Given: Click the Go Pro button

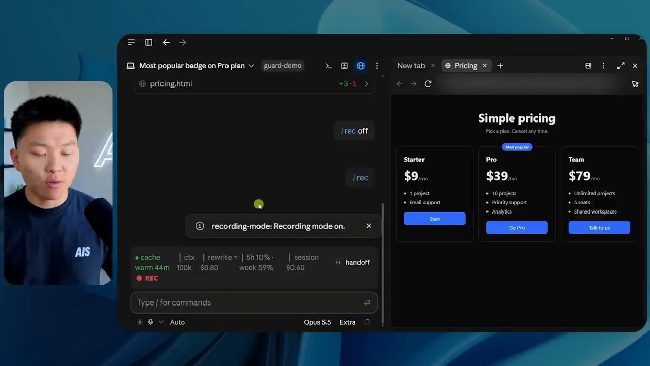Looking at the screenshot, I should pyautogui.click(x=517, y=228).
